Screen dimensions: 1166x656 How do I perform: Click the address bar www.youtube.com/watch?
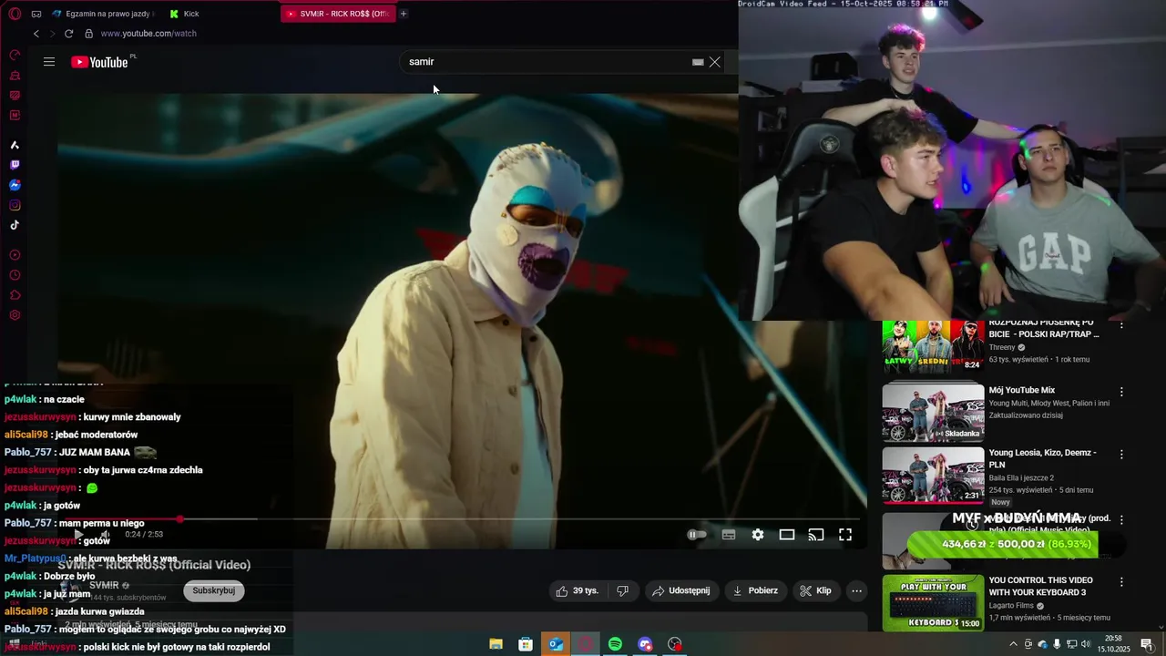[148, 34]
